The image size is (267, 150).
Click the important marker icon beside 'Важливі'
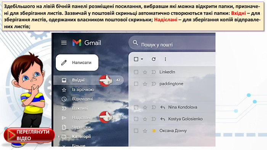(x=64, y=109)
